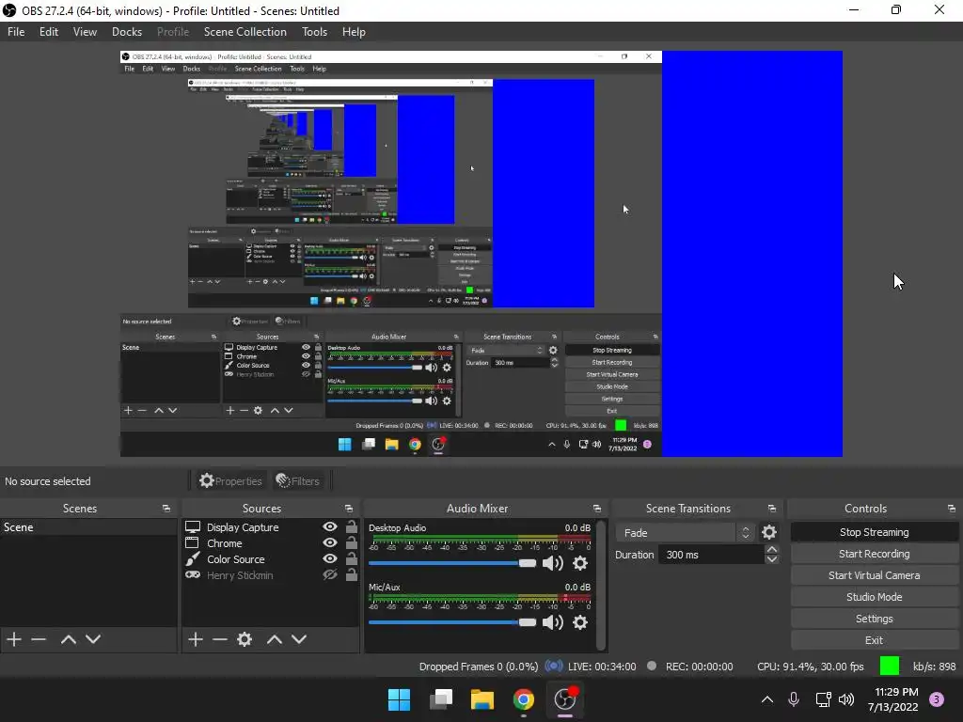Hide the Chrome source
The width and height of the screenshot is (963, 722).
tap(330, 542)
